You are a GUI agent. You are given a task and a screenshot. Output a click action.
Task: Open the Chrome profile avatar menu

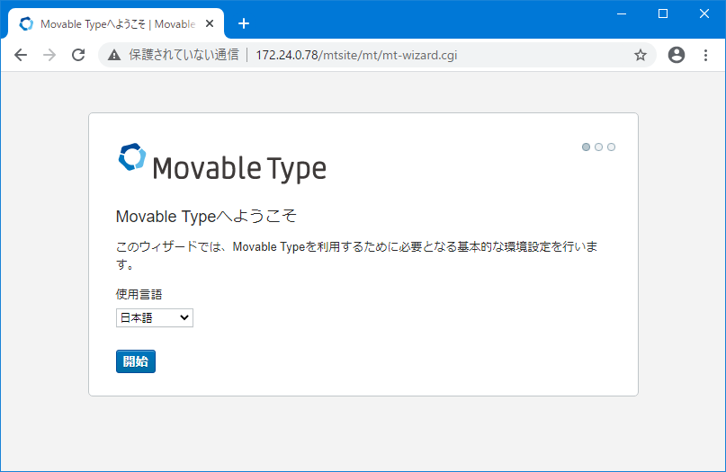[677, 55]
